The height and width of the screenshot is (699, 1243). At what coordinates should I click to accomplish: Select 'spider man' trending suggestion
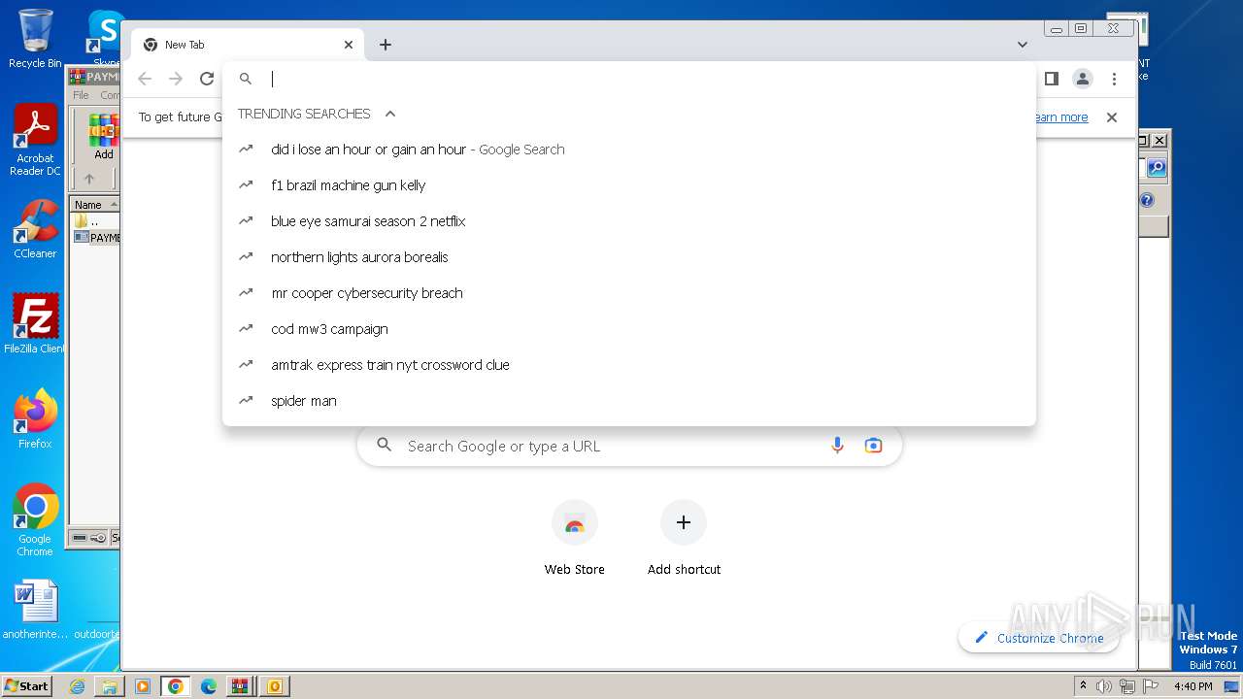coord(629,401)
